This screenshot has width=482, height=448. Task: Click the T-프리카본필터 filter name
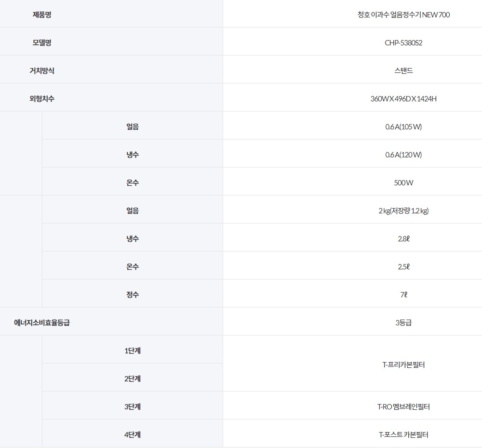(403, 364)
